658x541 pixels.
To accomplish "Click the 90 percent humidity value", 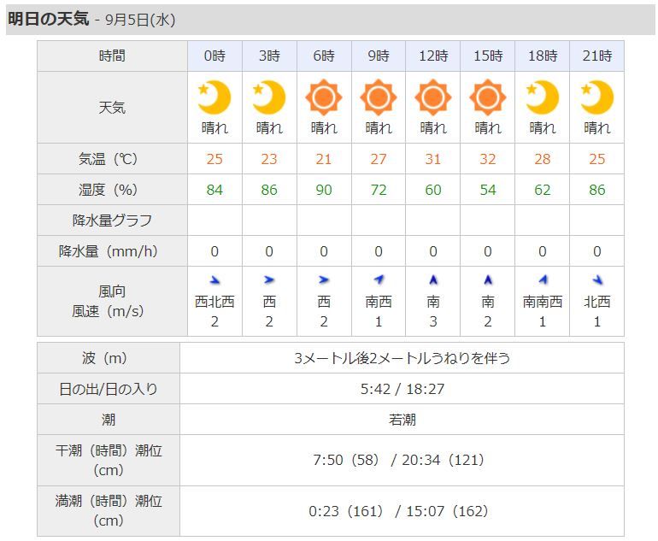I will click(x=324, y=190).
